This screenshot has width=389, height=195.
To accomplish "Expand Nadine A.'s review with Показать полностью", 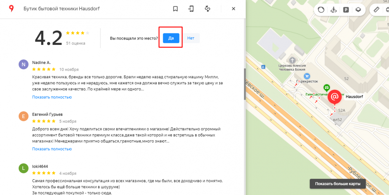I will tap(52, 97).
